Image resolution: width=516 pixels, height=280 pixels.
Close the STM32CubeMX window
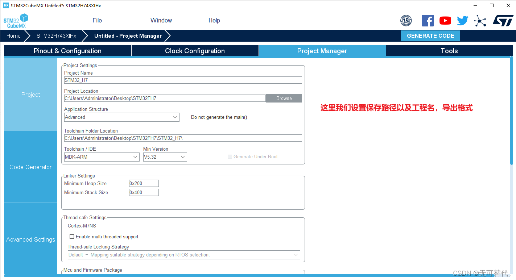pyautogui.click(x=508, y=5)
